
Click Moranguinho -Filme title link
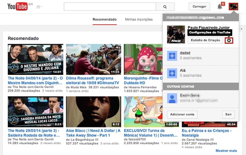[143, 80]
